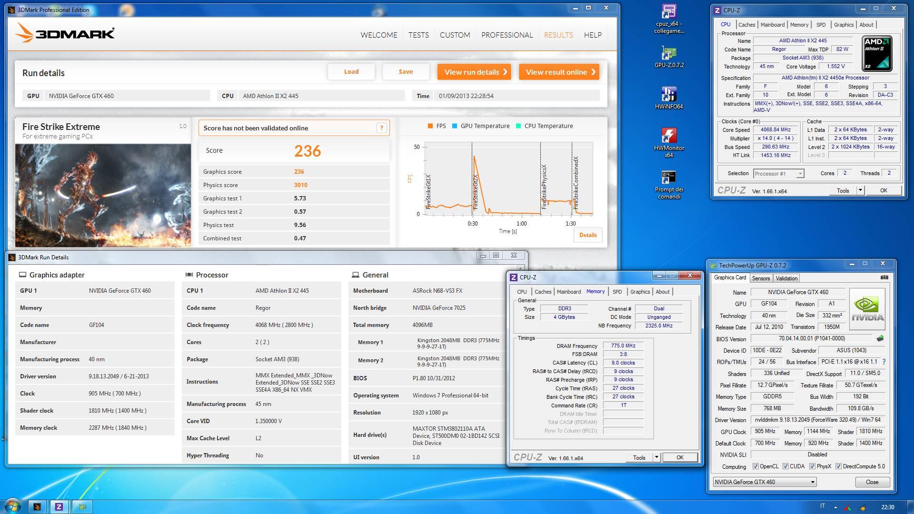Launch HWiNFO64 from the desktop
914x514 pixels.
669,98
